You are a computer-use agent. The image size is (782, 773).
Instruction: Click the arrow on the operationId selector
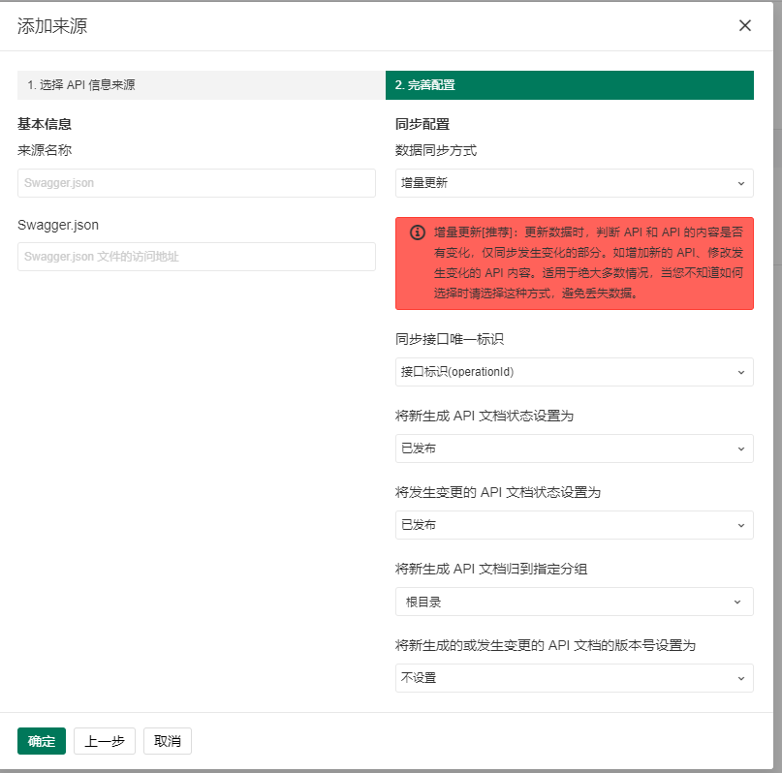[x=742, y=372]
